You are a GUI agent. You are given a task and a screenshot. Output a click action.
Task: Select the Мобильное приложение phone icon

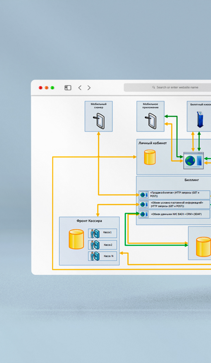coord(151,121)
